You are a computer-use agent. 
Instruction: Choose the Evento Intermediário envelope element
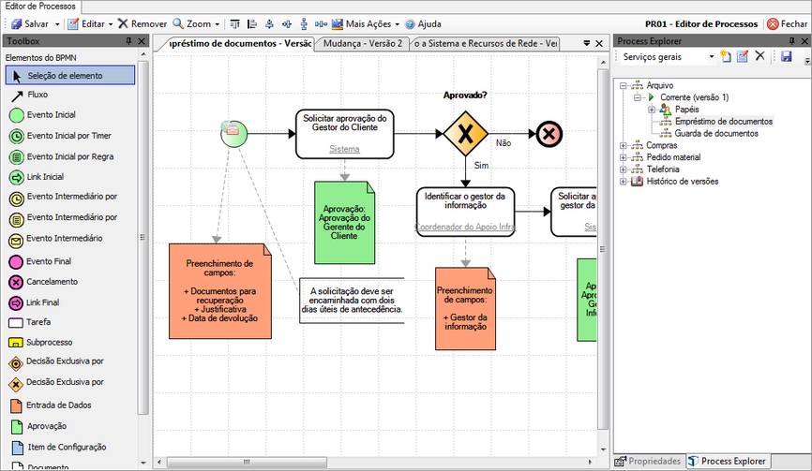tap(56, 239)
